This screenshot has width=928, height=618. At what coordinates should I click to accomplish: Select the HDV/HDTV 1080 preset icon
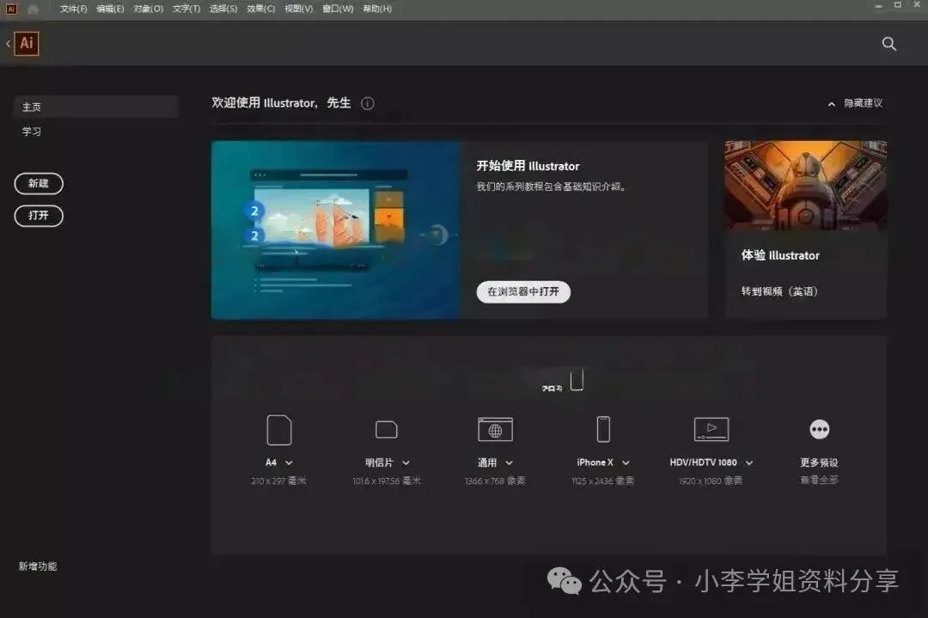point(711,430)
